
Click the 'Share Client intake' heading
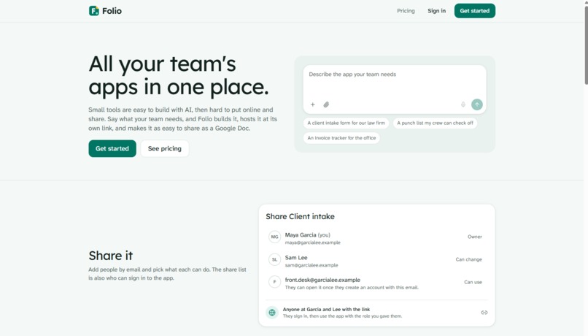(300, 217)
